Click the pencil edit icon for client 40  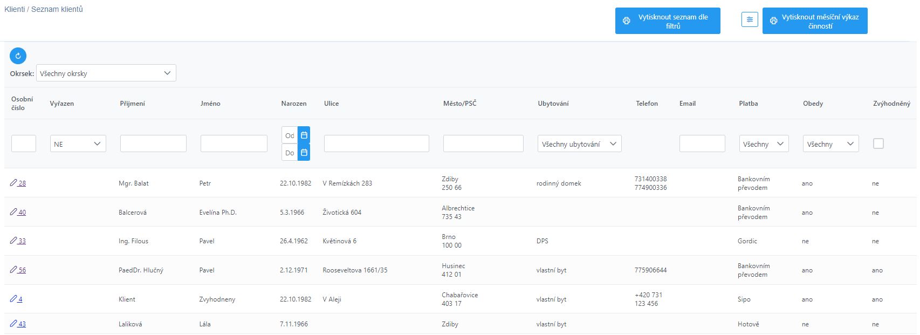13,212
